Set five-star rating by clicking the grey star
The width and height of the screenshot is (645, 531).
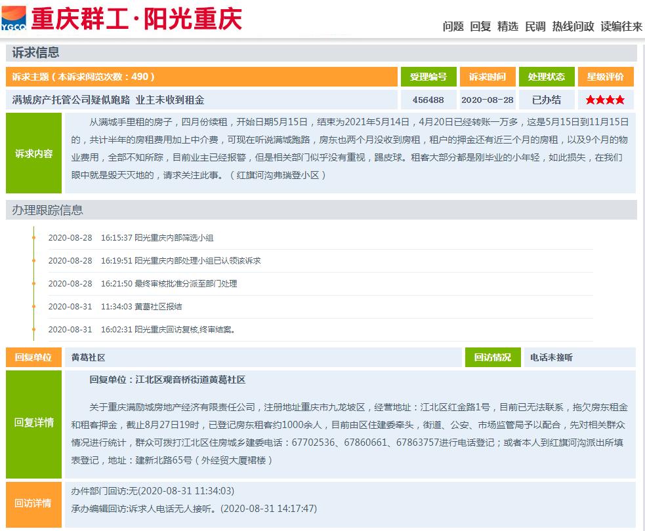(629, 100)
